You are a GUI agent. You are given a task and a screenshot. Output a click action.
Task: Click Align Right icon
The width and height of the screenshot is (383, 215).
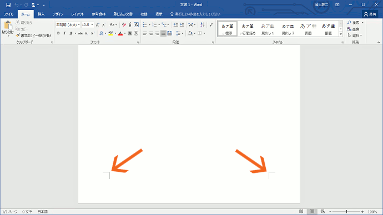157,33
